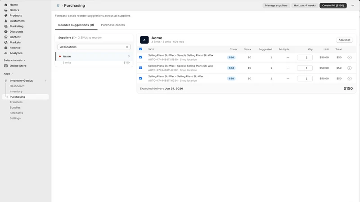The width and height of the screenshot is (360, 202).
Task: Click the 63d cover badge in second row
Action: coord(231,68)
